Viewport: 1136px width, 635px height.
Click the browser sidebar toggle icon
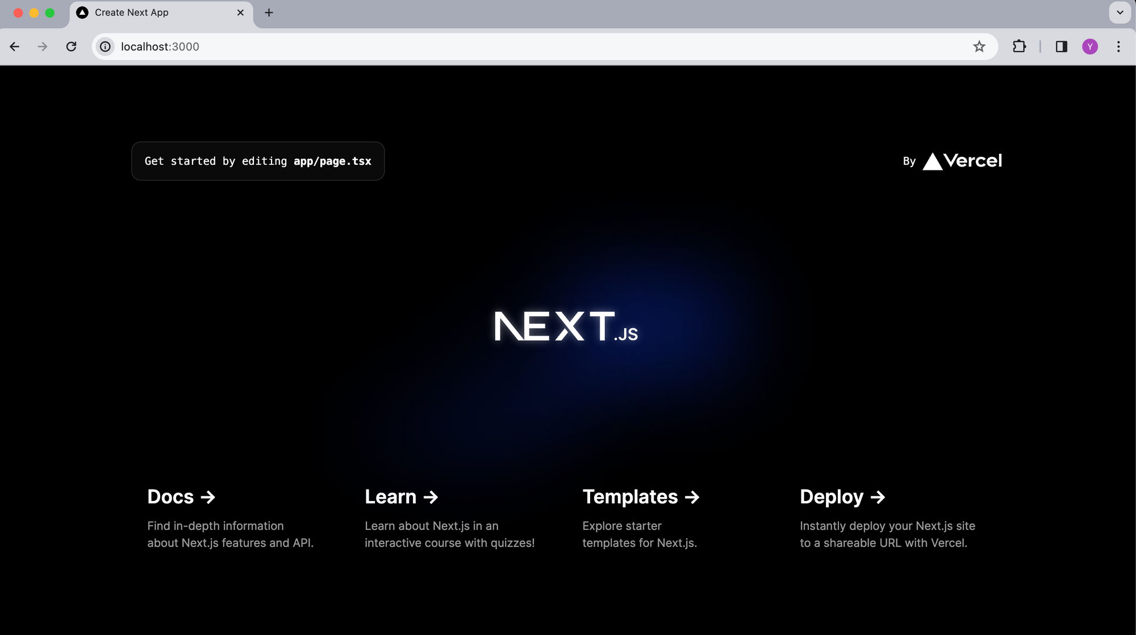tap(1060, 45)
